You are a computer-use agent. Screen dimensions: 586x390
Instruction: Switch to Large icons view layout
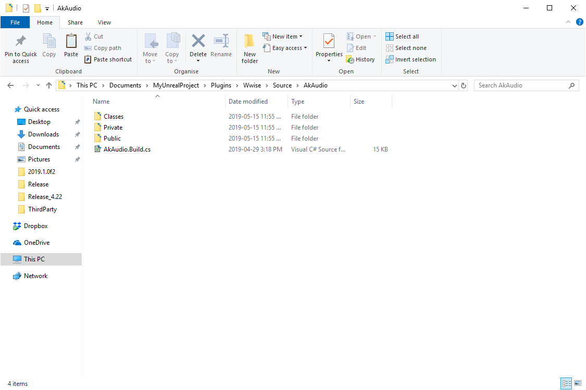[577, 383]
